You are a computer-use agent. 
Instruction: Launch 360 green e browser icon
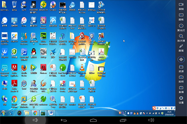click(34, 102)
